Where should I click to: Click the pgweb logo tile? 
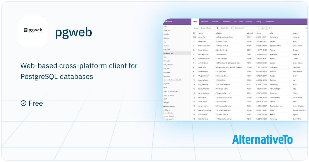33,32
